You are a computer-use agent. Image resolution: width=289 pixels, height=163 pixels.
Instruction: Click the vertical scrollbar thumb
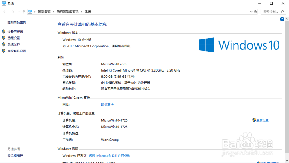pyautogui.click(x=287, y=87)
